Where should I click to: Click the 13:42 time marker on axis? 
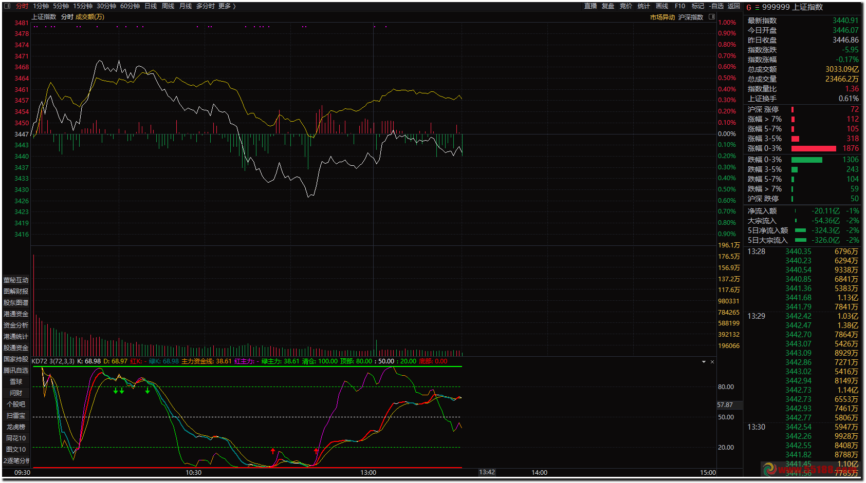(x=487, y=472)
